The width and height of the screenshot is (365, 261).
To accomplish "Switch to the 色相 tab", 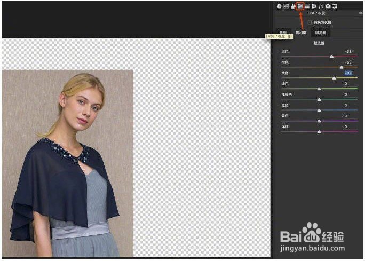I will [x=283, y=33].
